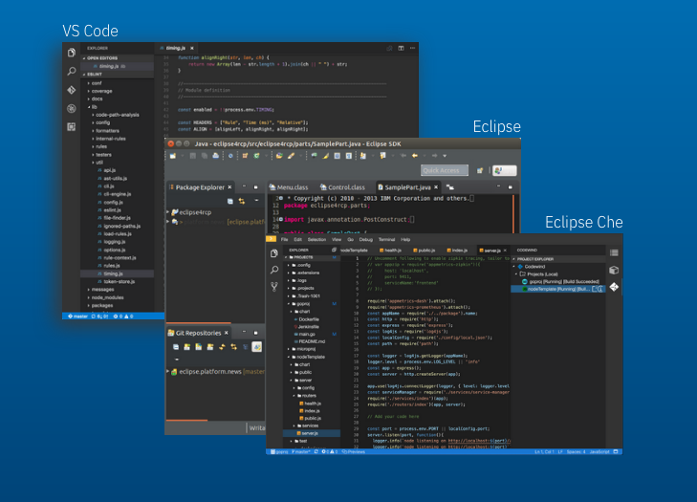
Task: Open Dockerfile in Eclipse Che explorer
Action: pyautogui.click(x=309, y=319)
